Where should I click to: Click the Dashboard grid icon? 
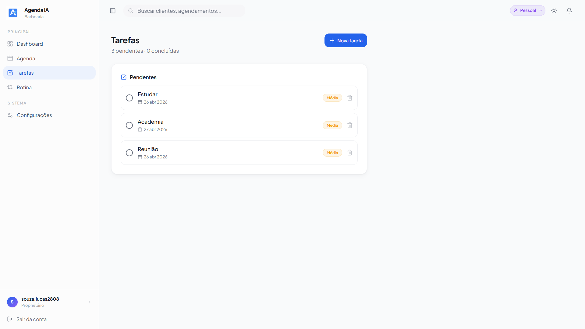pyautogui.click(x=10, y=44)
